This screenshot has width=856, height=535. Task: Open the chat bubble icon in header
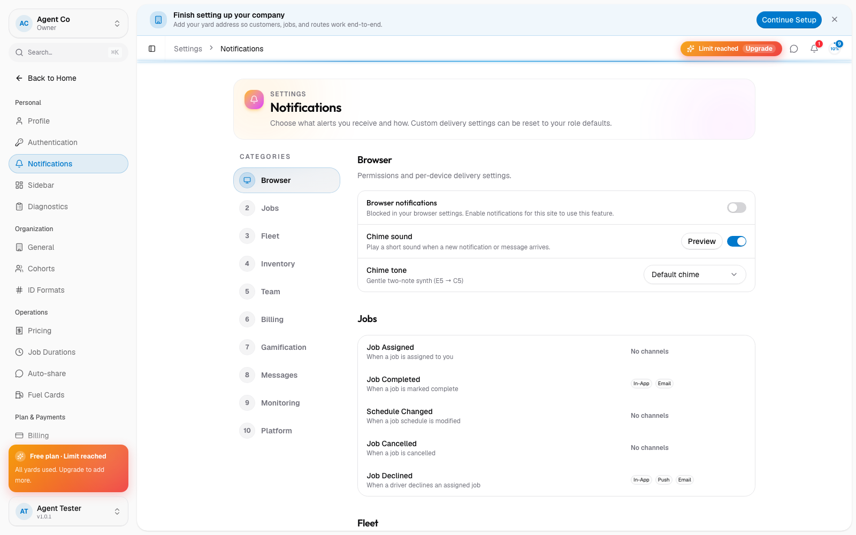[x=794, y=49]
